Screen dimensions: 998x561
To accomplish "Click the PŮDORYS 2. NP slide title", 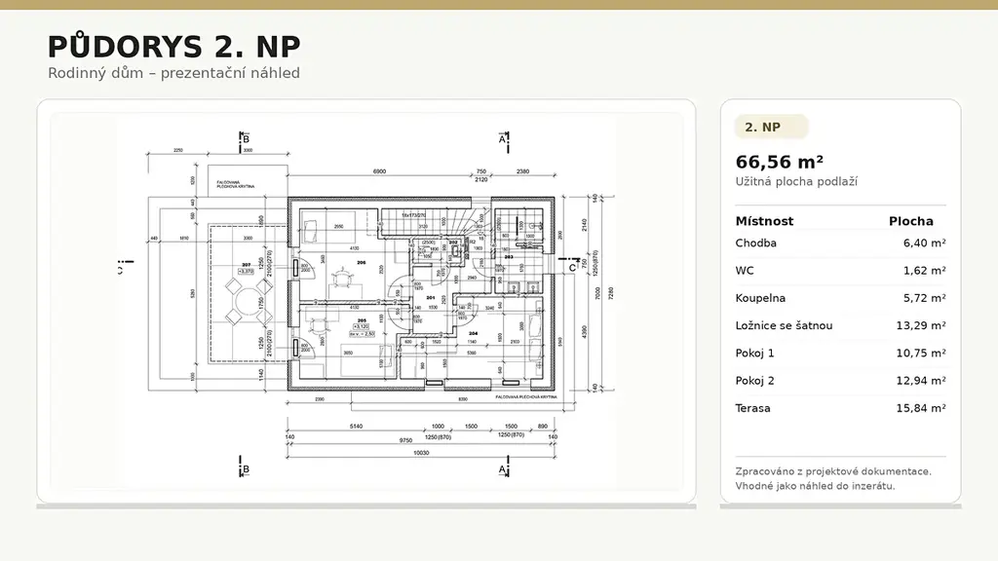I will click(x=173, y=47).
